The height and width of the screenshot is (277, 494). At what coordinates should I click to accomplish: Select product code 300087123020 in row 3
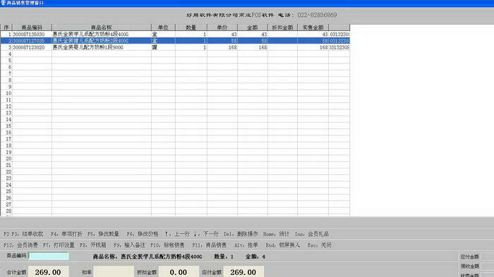coord(29,47)
